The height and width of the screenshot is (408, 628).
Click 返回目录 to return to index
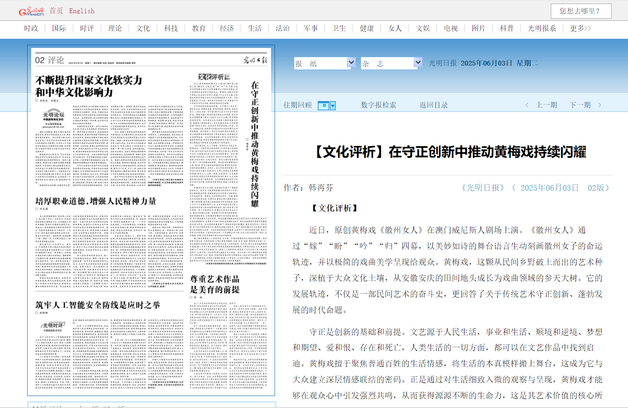[433, 105]
